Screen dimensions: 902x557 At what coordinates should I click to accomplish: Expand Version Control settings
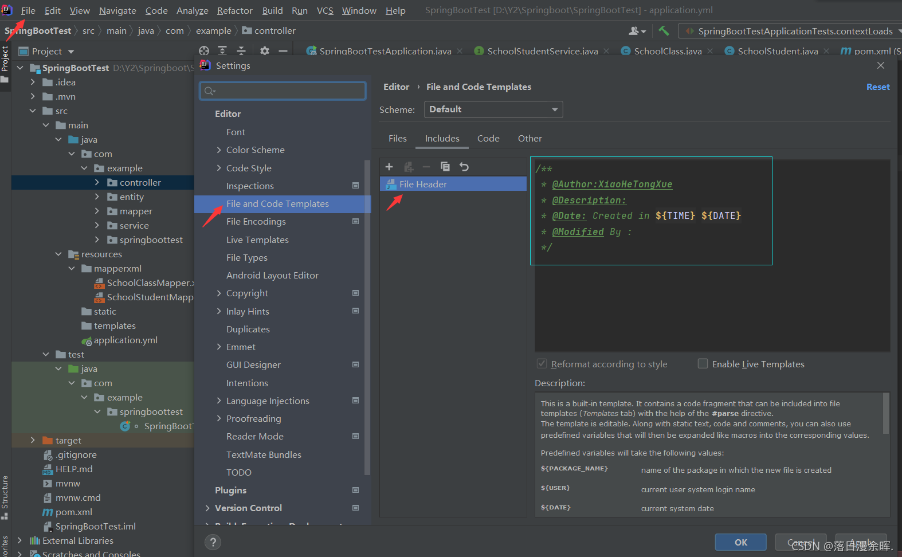point(207,508)
